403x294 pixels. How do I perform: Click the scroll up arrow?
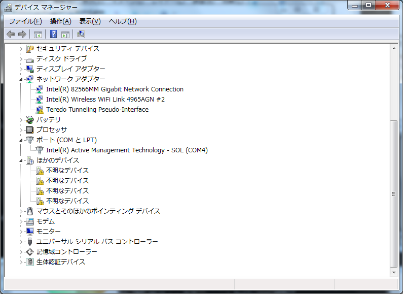pos(394,48)
